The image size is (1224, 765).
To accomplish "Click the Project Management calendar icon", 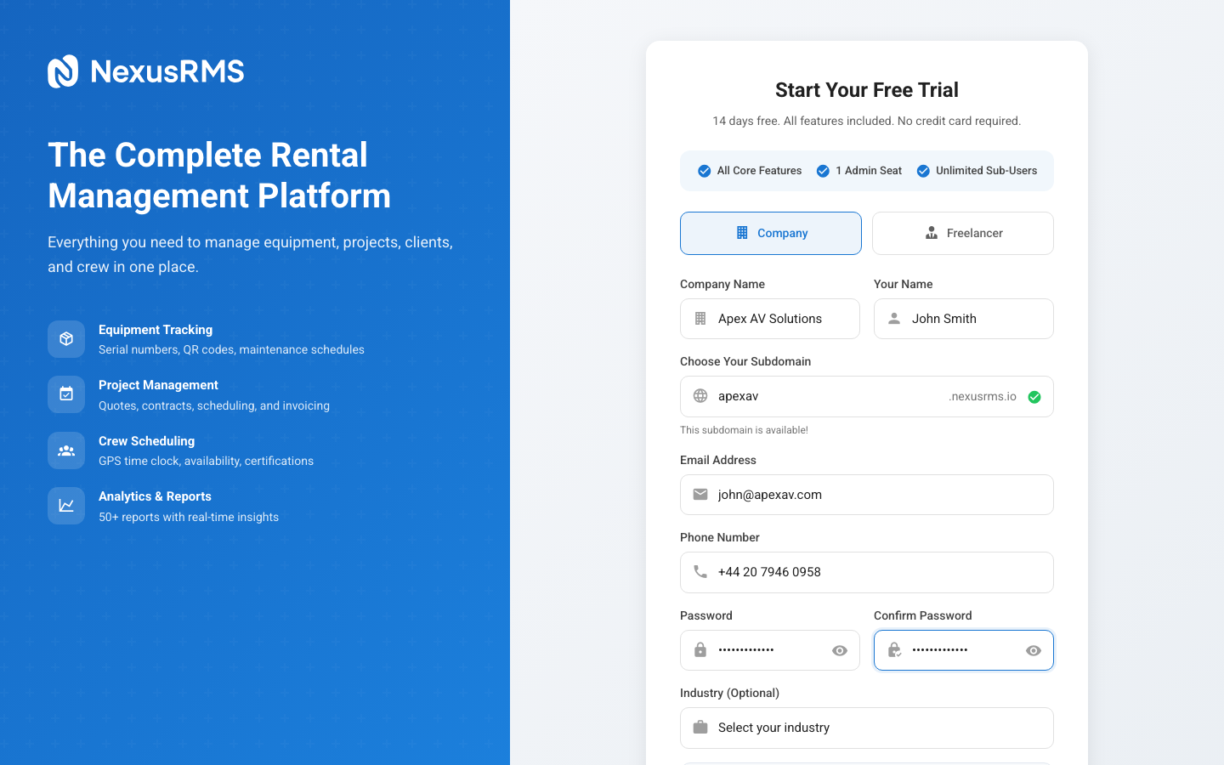I will point(66,394).
